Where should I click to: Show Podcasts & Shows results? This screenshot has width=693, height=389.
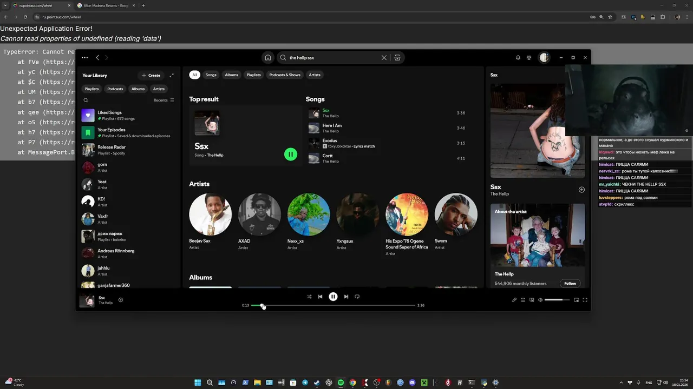click(285, 75)
